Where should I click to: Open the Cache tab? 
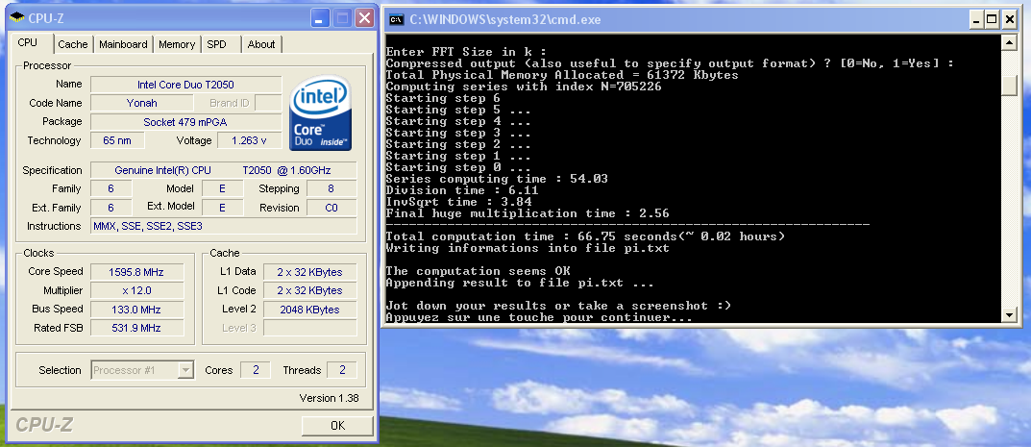[72, 44]
